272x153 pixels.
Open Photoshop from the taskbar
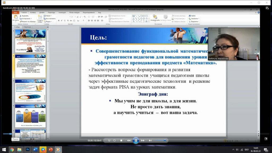click(27, 149)
